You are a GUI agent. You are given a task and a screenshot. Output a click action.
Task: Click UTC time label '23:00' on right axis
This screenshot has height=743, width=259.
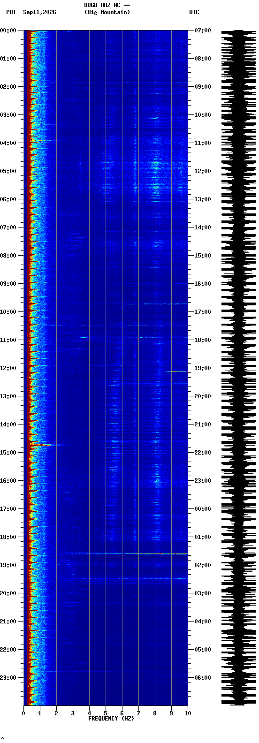(202, 481)
